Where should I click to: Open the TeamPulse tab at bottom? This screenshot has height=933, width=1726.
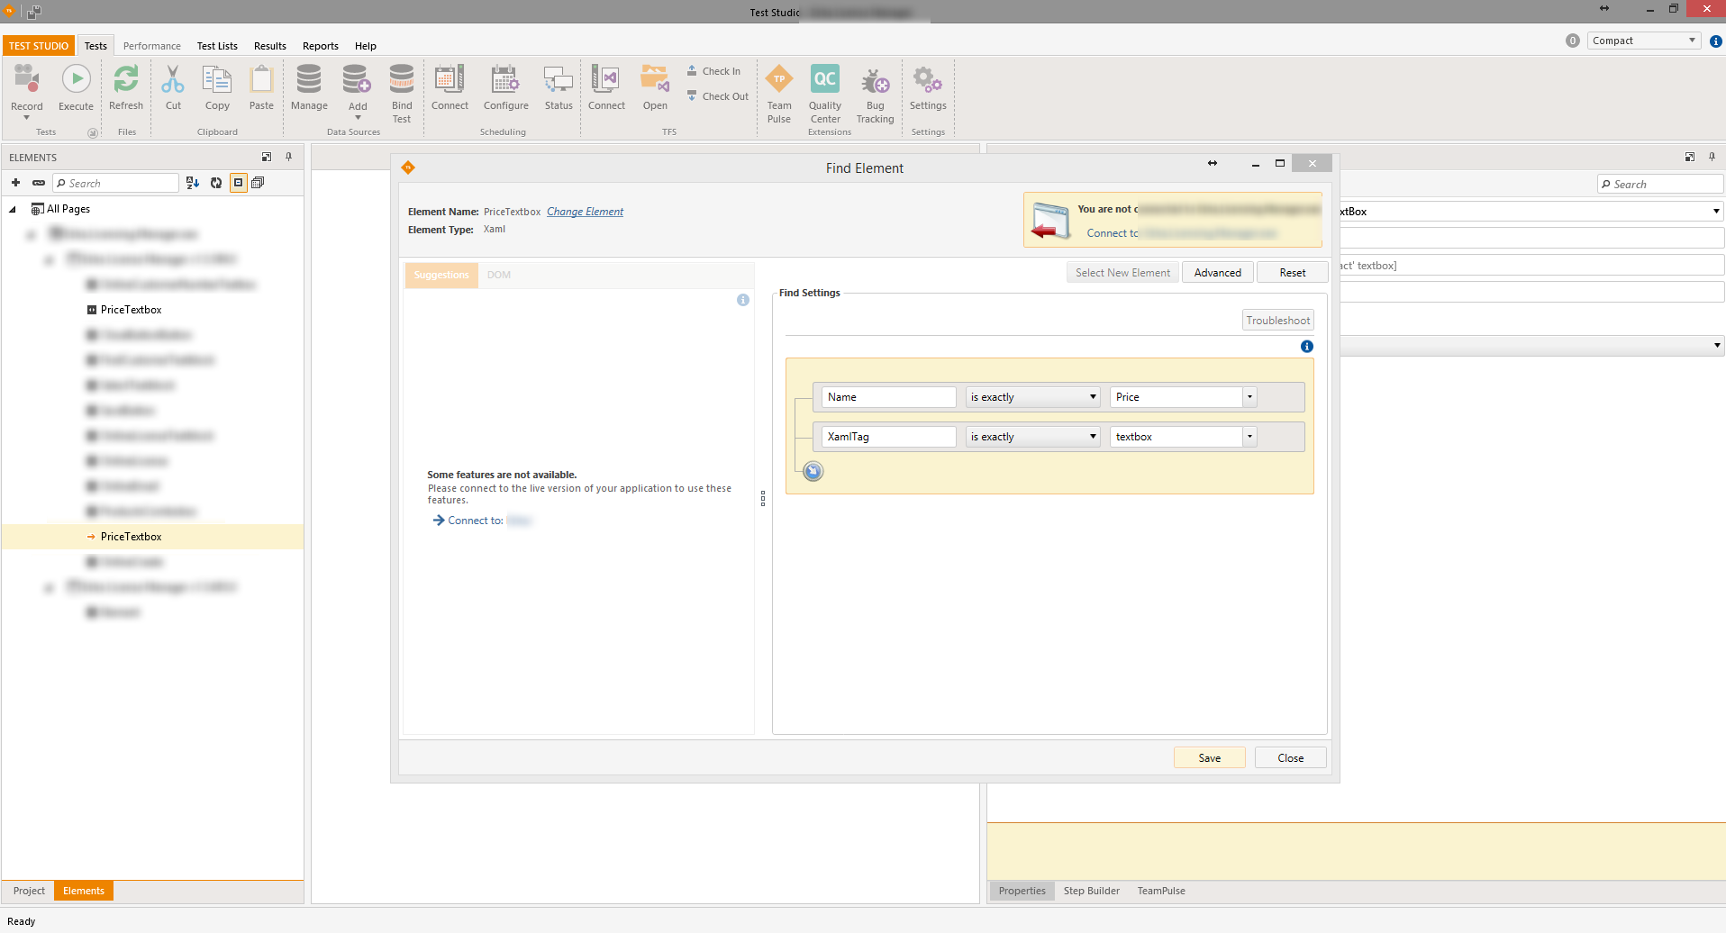pos(1160,891)
